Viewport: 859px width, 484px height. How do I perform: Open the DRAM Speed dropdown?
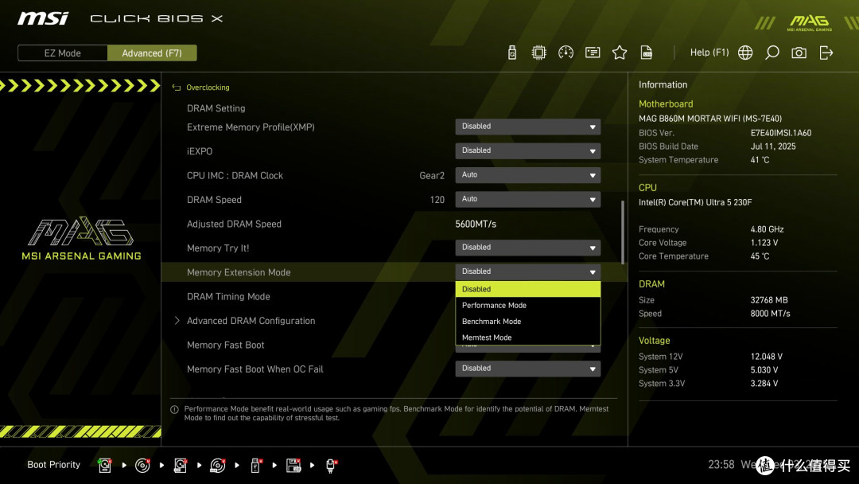[x=527, y=199]
